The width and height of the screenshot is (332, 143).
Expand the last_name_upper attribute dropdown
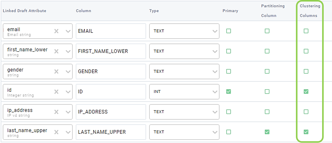(68, 132)
